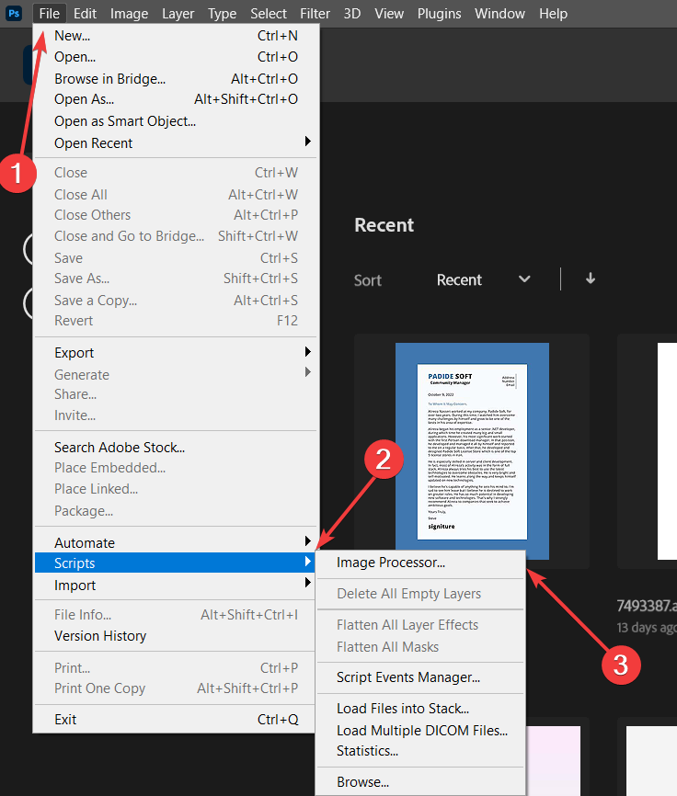Click the sort direction arrow icon
The height and width of the screenshot is (796, 677).
pyautogui.click(x=591, y=279)
